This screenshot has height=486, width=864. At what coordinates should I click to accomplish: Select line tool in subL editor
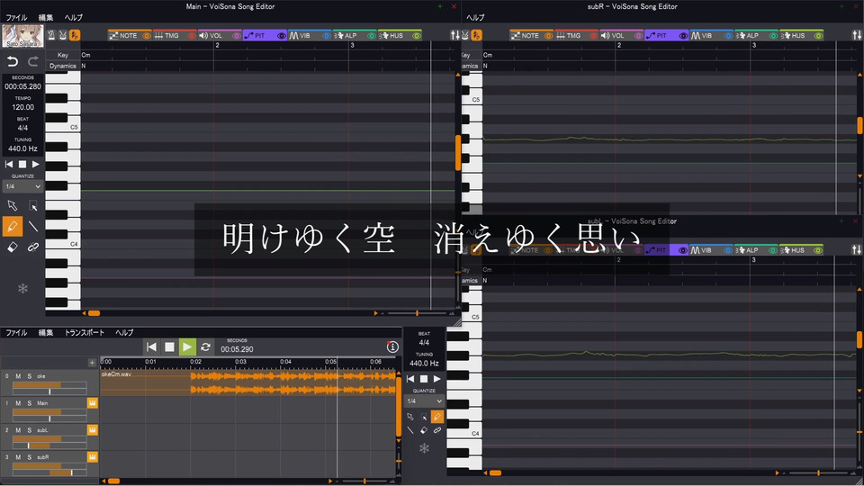click(x=410, y=430)
